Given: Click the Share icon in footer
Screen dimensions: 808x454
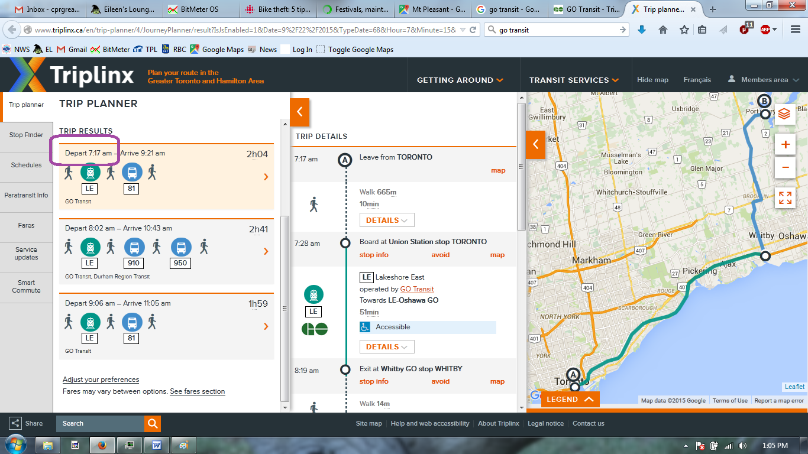Looking at the screenshot, I should [15, 423].
